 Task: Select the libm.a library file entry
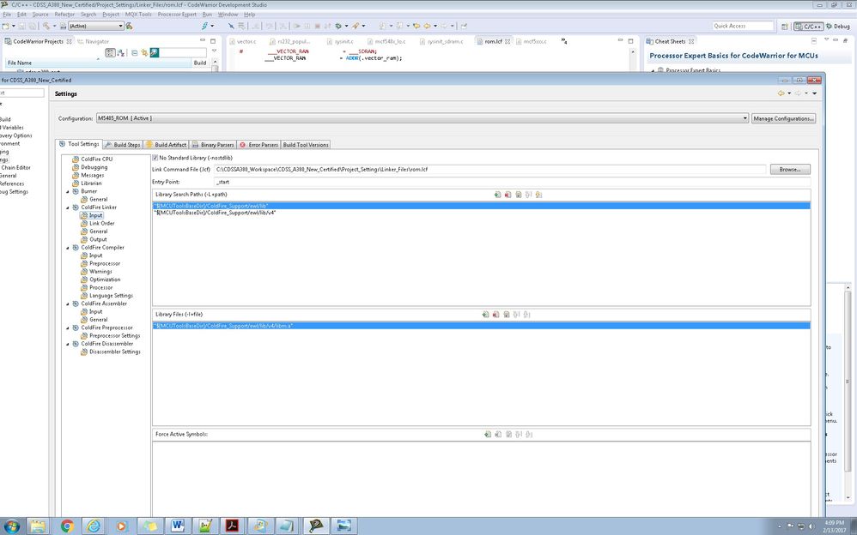481,326
